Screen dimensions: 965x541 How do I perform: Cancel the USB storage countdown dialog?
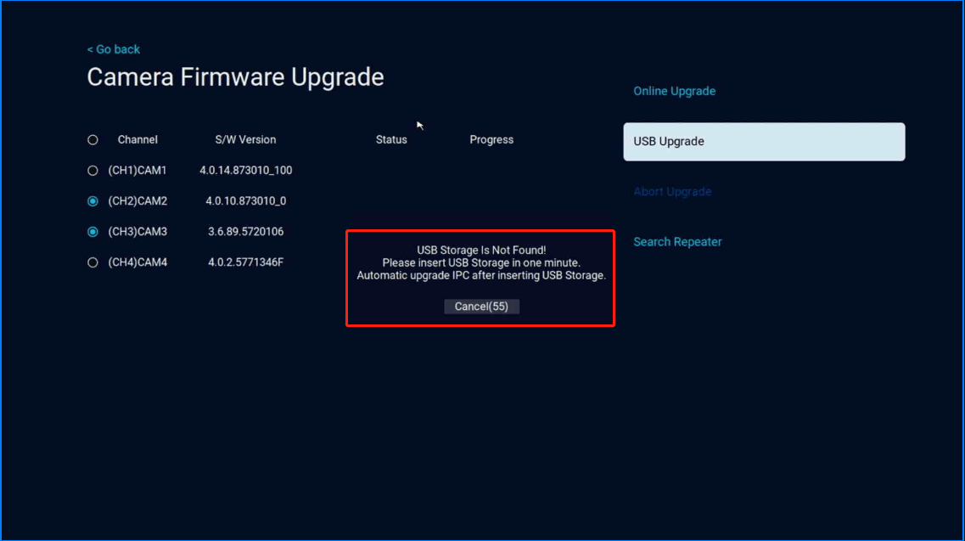coord(481,307)
